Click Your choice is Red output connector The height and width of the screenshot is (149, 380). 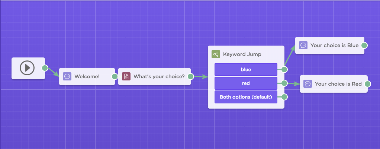368,84
